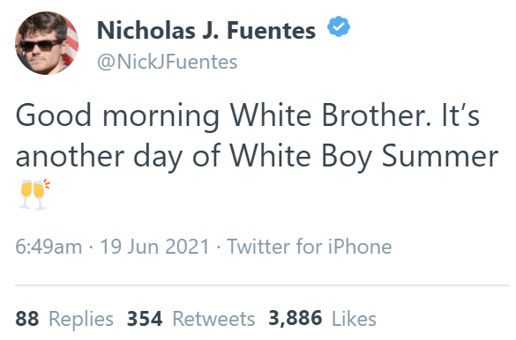Open the Retweets label
516x340 pixels.
point(213,319)
